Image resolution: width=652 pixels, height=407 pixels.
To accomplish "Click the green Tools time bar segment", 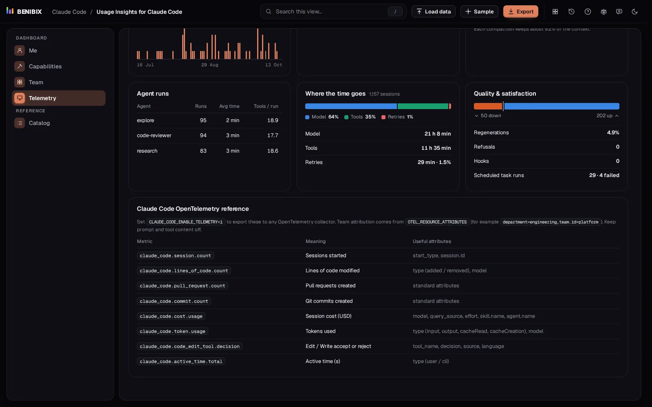I will click(x=423, y=106).
